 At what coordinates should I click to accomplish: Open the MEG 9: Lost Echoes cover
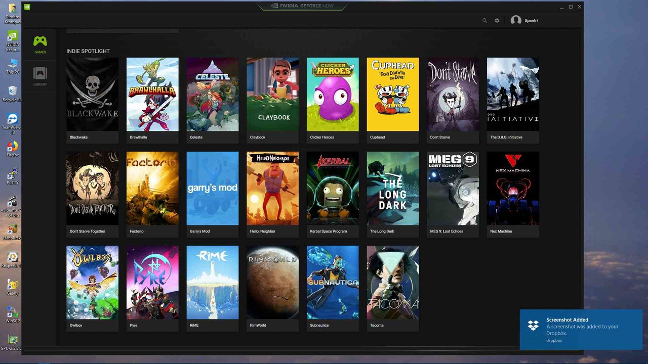click(453, 189)
